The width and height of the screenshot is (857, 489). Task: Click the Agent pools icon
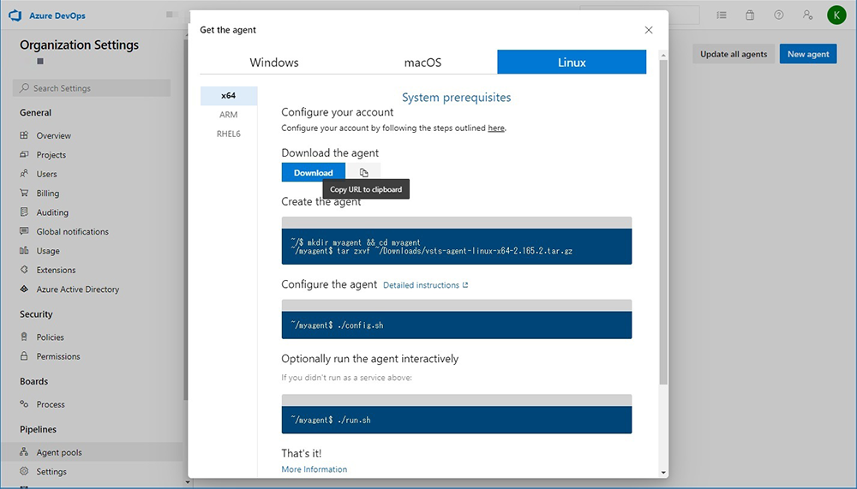point(24,451)
